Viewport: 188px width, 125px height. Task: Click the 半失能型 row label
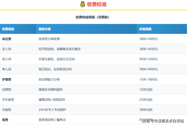click(x=8, y=99)
